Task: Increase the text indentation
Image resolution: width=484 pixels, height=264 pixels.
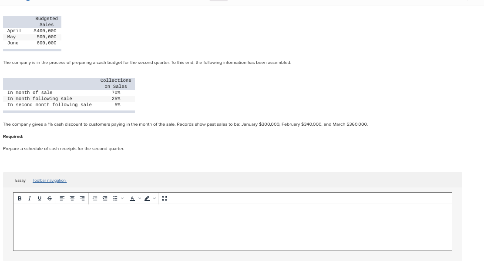Action: (x=104, y=198)
